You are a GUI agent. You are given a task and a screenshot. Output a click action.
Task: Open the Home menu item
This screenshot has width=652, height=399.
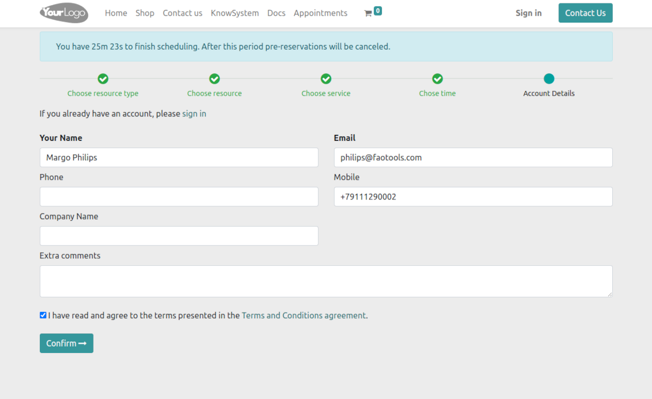116,13
